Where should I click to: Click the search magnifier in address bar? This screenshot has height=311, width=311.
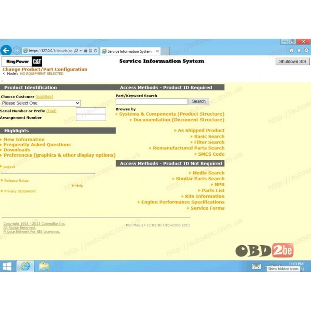pos(76,51)
